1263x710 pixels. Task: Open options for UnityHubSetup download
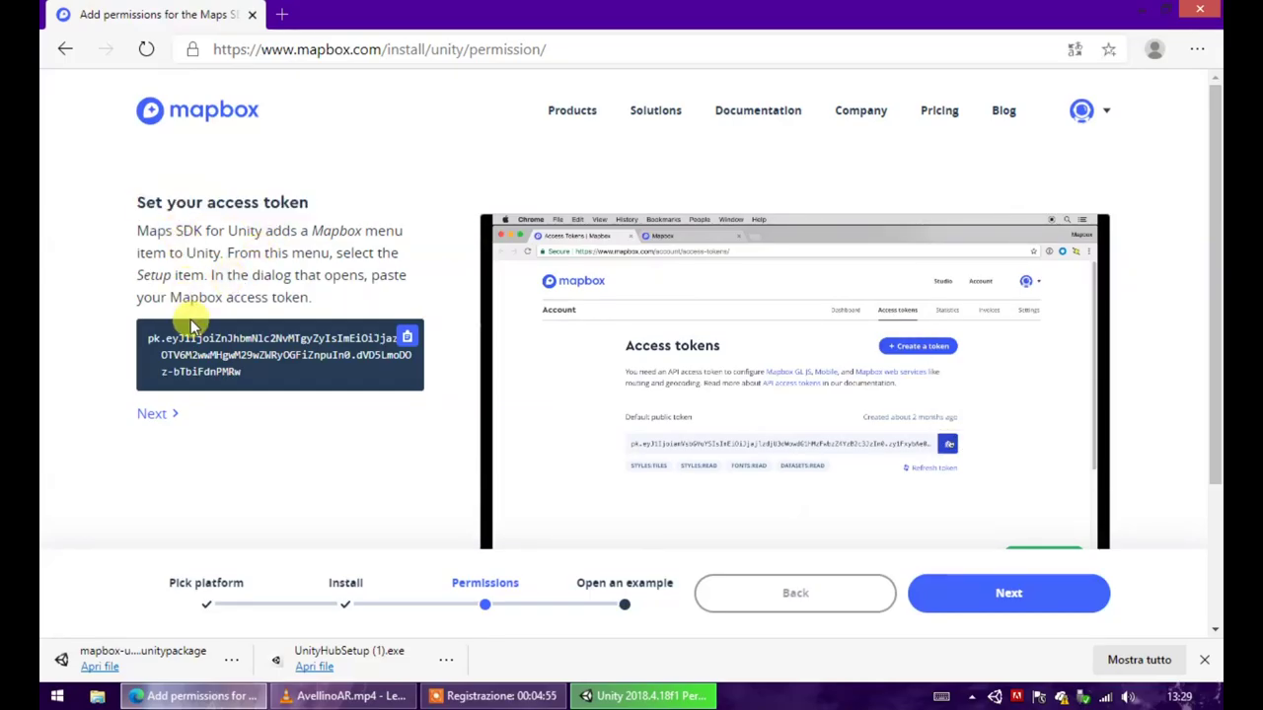point(446,660)
